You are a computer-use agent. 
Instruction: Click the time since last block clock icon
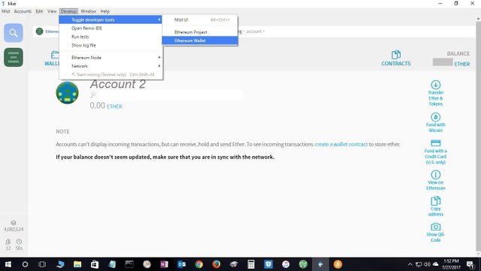pyautogui.click(x=19, y=242)
